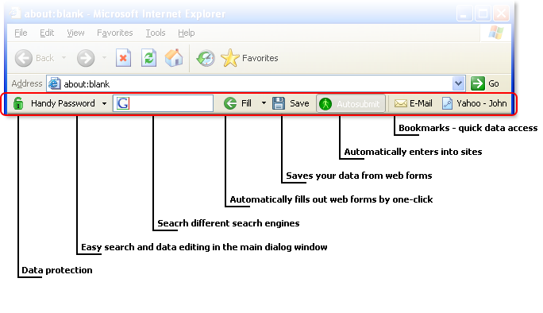Click the IE page icon in address bar
The height and width of the screenshot is (313, 543).
[54, 83]
